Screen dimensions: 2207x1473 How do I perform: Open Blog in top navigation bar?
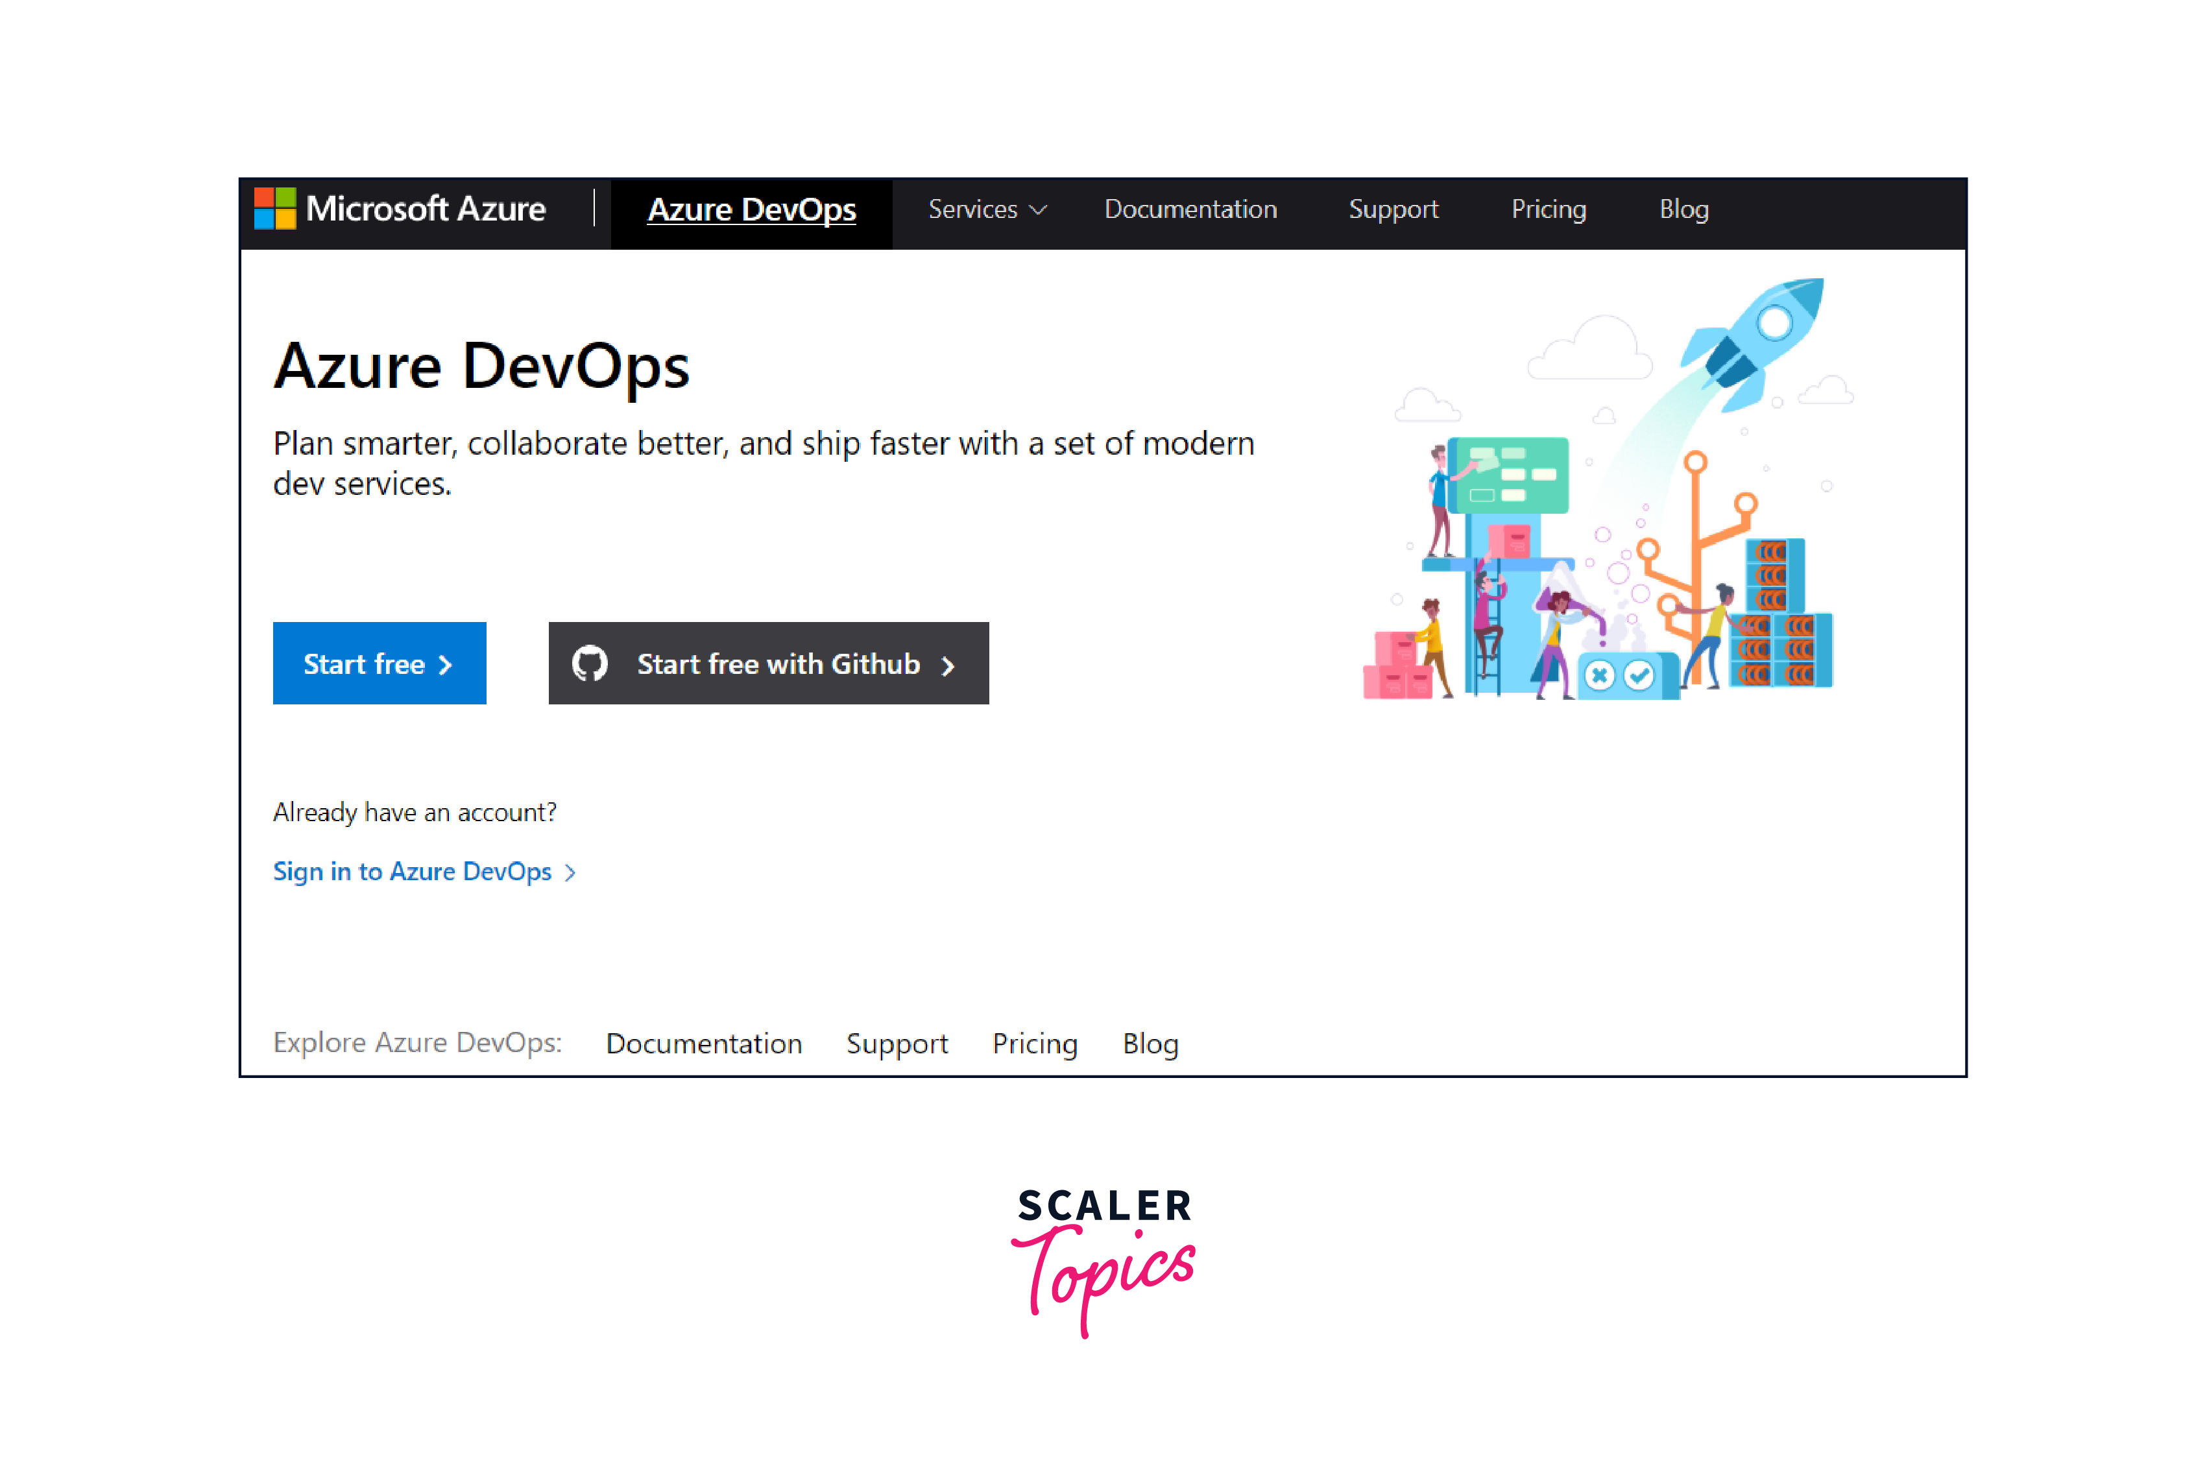(x=1683, y=210)
